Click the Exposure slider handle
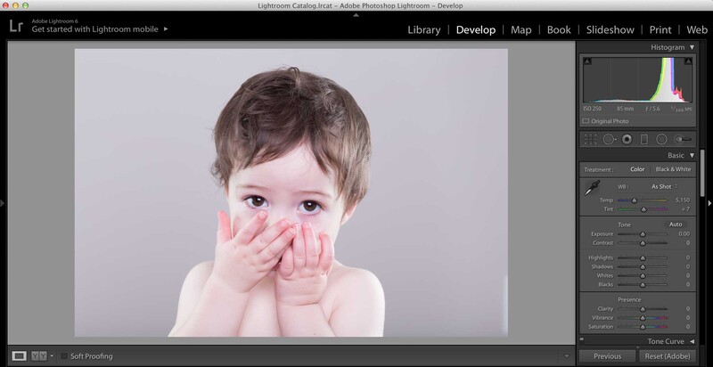 pos(643,234)
